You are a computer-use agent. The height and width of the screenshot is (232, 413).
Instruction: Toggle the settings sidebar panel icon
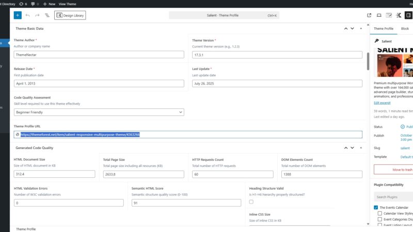(408, 15)
